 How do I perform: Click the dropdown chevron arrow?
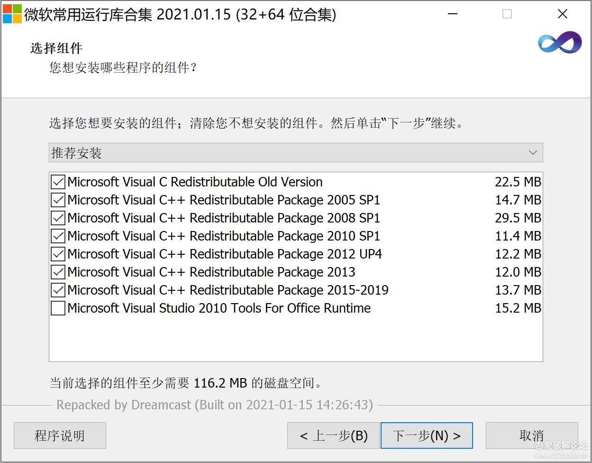click(533, 153)
